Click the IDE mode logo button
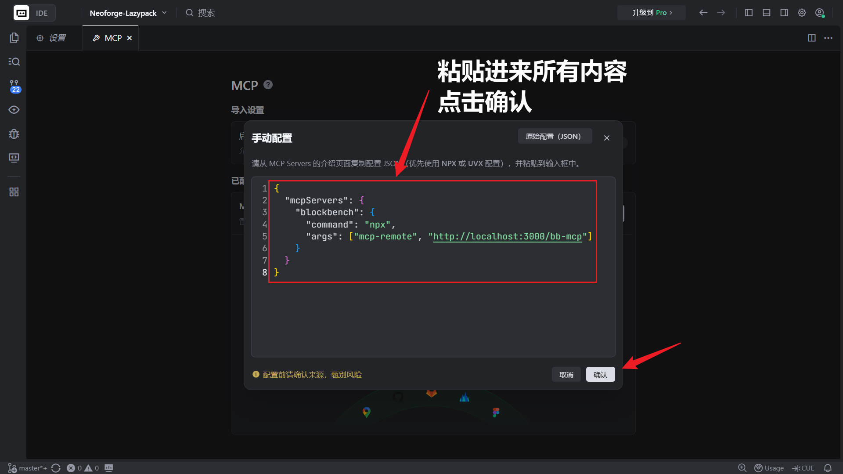Viewport: 843px width, 474px height. pos(34,13)
